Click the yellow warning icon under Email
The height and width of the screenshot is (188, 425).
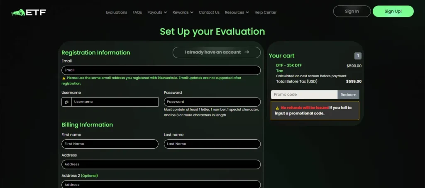pyautogui.click(x=64, y=78)
